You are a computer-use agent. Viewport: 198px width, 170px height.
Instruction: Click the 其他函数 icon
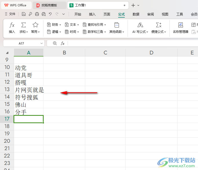click(117, 25)
